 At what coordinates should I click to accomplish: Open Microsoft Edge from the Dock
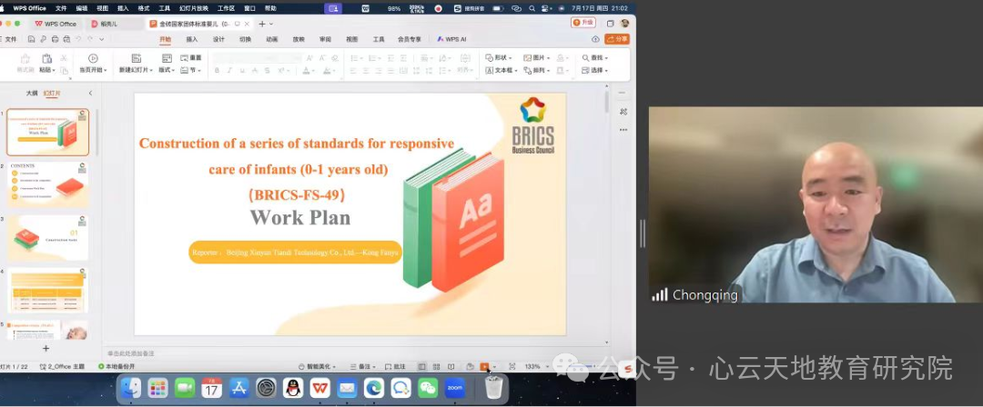[x=374, y=388]
